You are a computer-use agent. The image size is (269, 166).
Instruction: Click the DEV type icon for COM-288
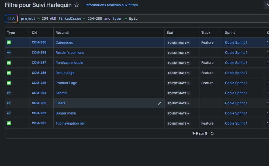[x=9, y=52]
